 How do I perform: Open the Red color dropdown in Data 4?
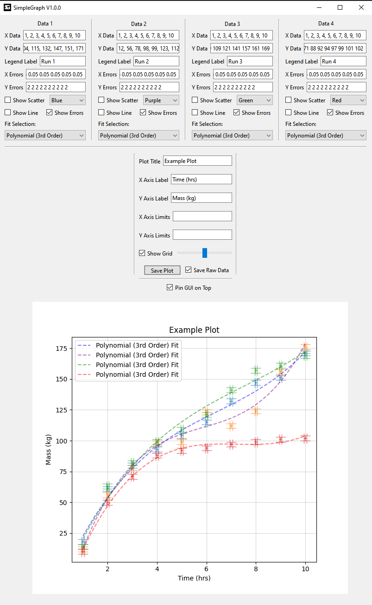[348, 100]
